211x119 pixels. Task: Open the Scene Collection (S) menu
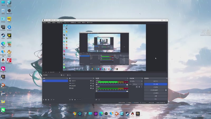point(73,22)
